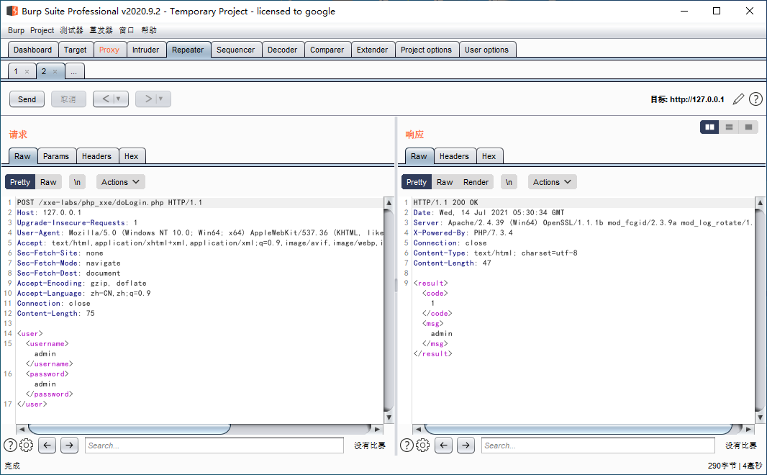
Task: Click the Burp Suite logo icon
Action: (x=12, y=11)
